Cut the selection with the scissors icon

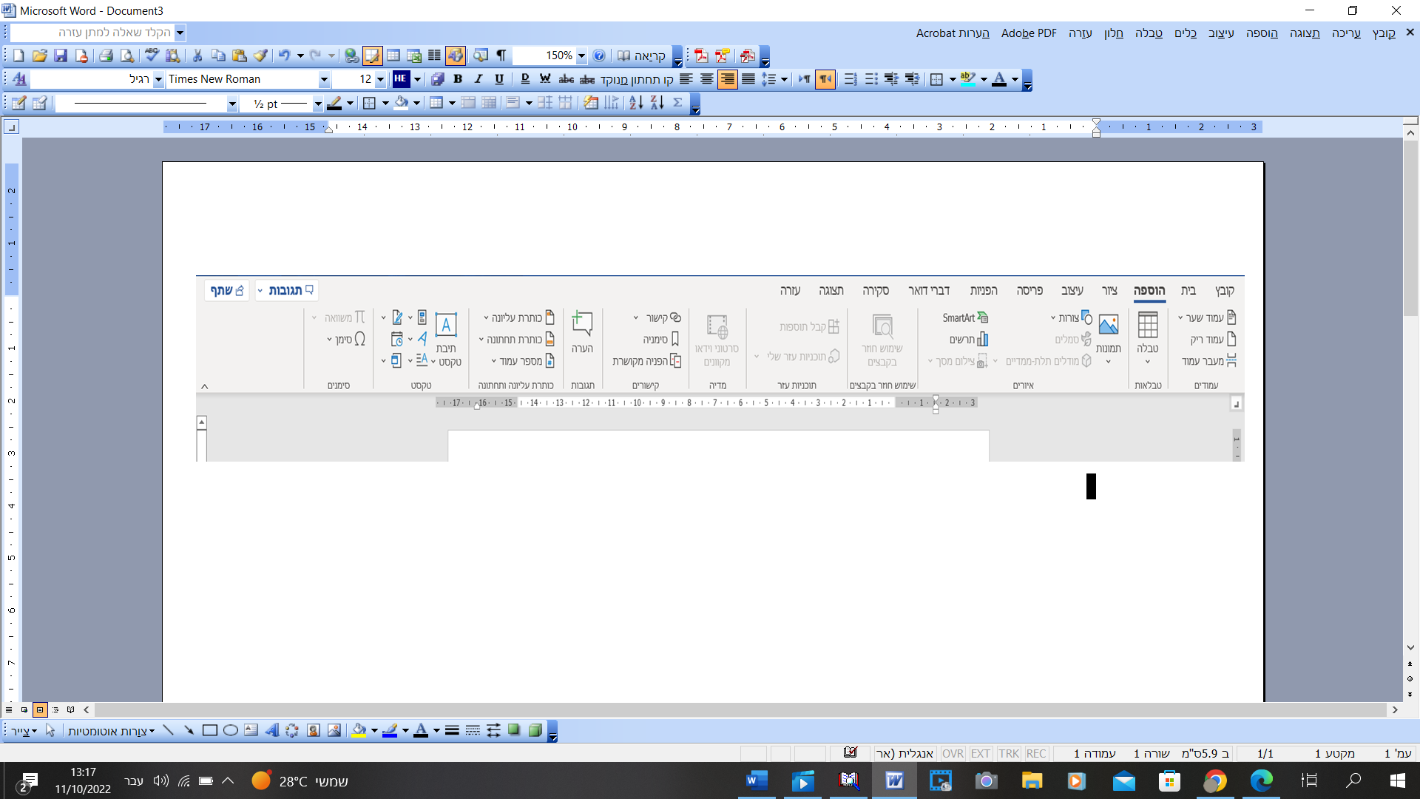197,55
